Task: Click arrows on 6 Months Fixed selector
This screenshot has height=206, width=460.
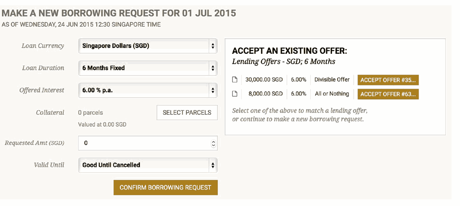Action: point(213,68)
